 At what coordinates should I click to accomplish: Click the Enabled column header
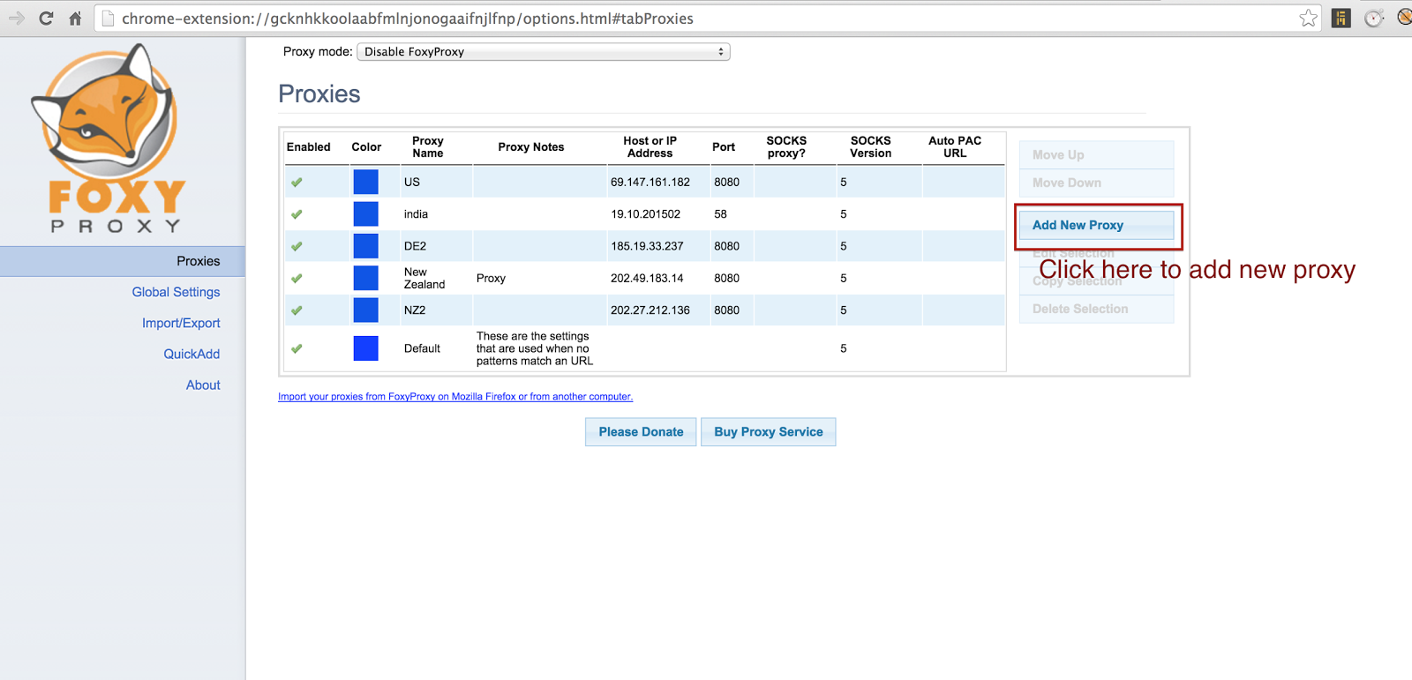pos(309,147)
